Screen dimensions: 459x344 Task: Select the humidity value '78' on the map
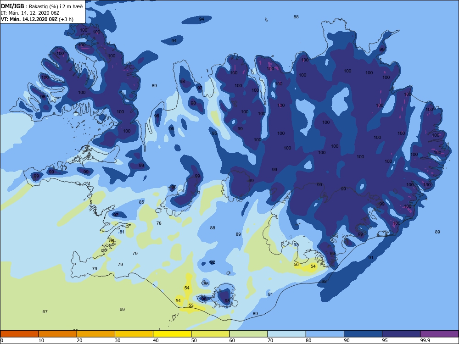159,223
